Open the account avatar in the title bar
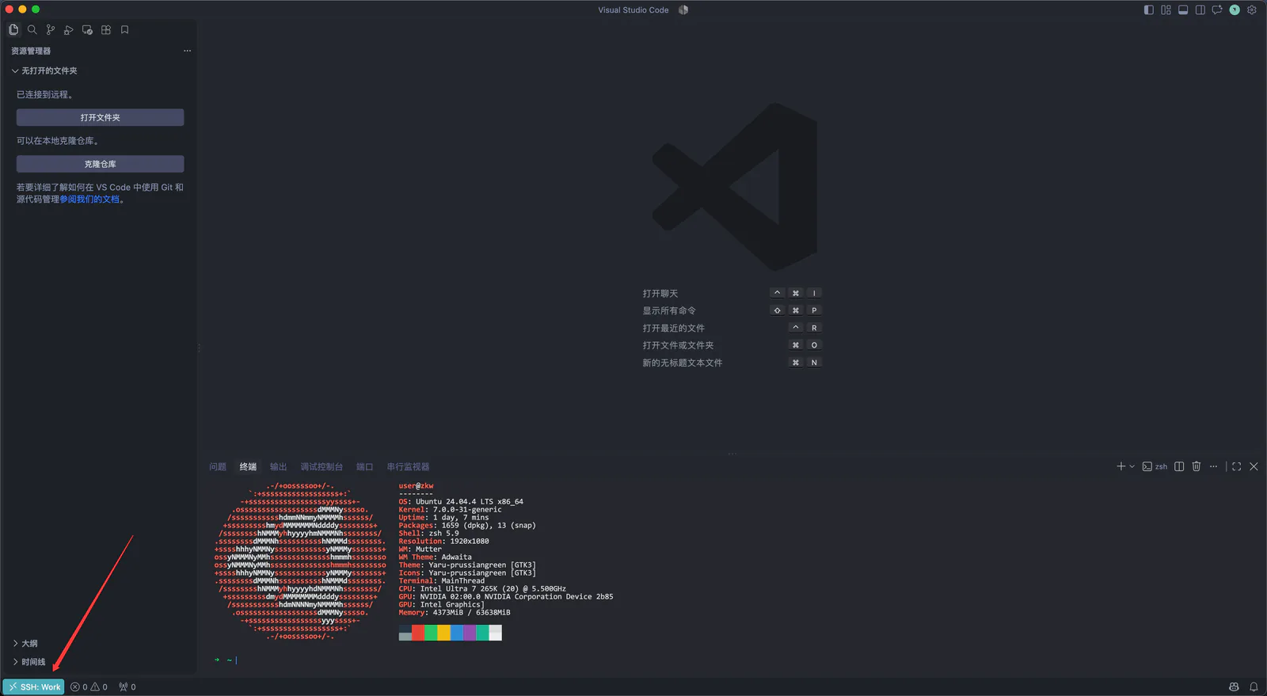The image size is (1267, 696). tap(1235, 10)
